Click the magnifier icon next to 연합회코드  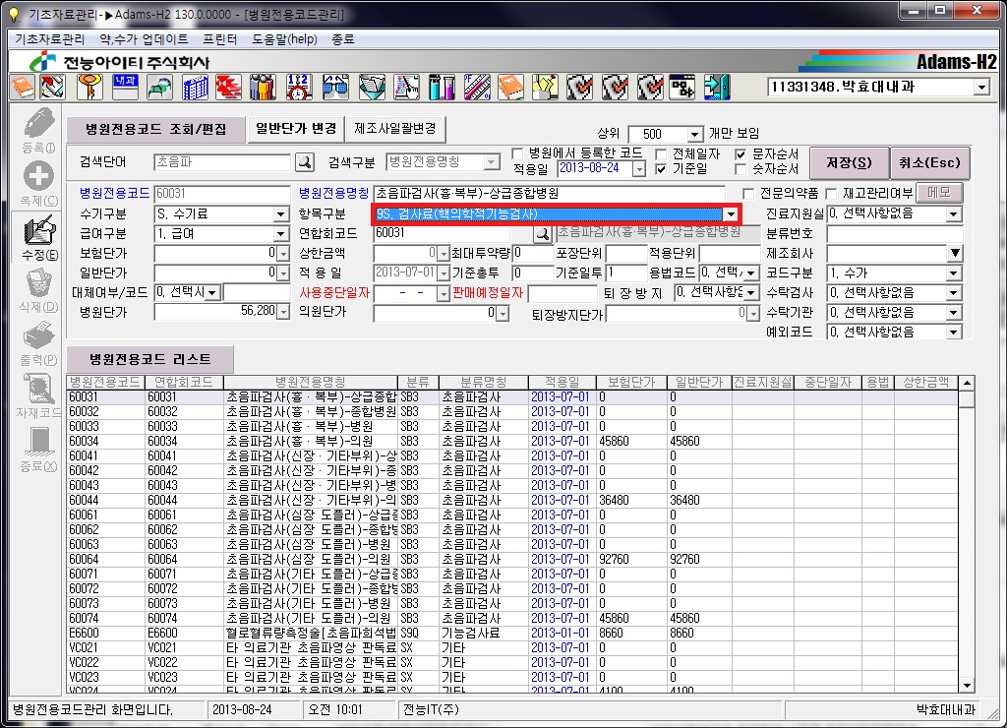542,233
